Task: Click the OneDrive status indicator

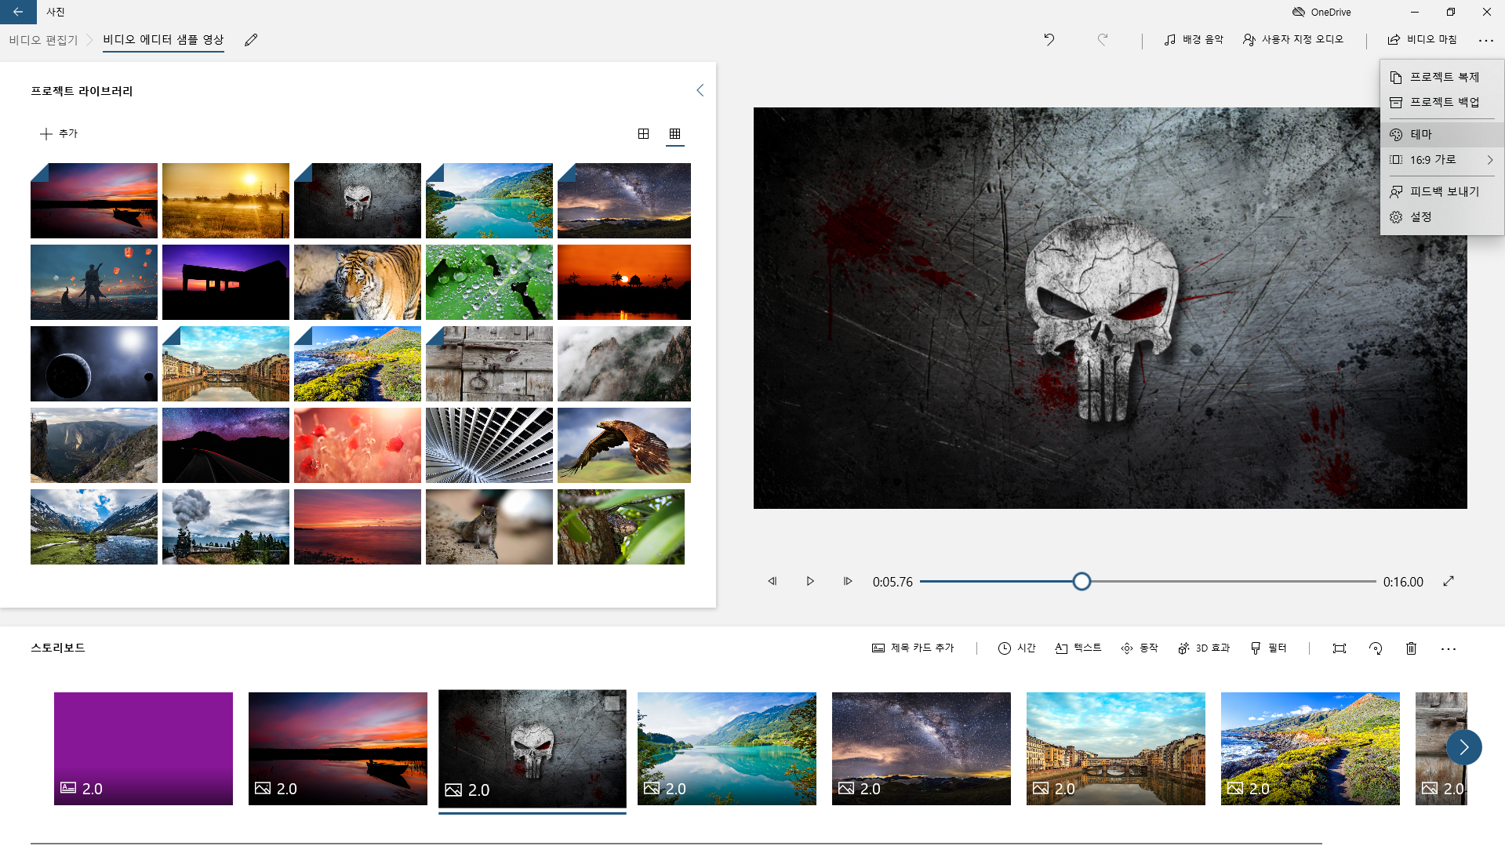Action: click(1321, 12)
